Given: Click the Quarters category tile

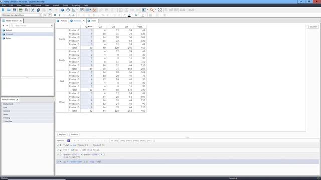Looking at the screenshot, I should tap(313, 27).
